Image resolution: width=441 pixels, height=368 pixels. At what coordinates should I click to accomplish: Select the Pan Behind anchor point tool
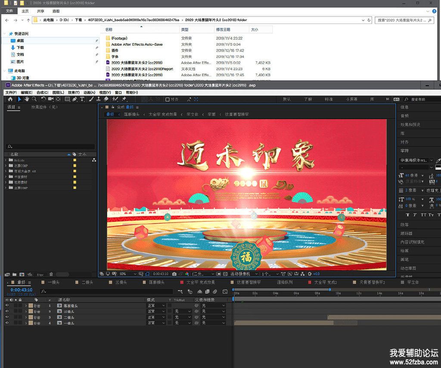(58, 99)
